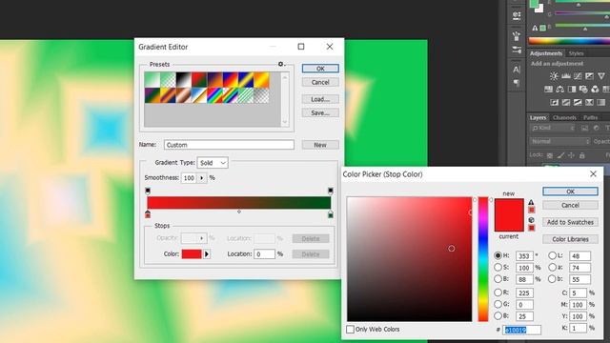This screenshot has height=343, width=610.
Task: Click the Presets list scroll up arrow
Action: (x=285, y=77)
